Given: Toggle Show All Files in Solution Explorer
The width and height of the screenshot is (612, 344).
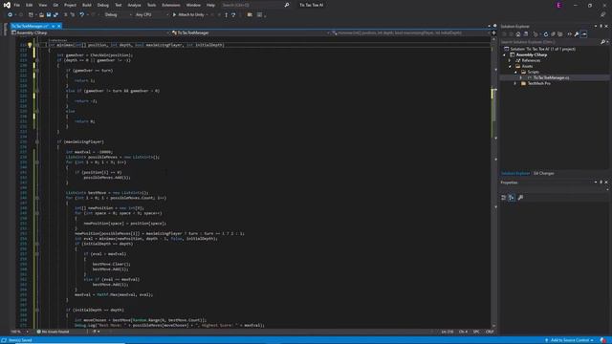Looking at the screenshot, I should point(560,34).
